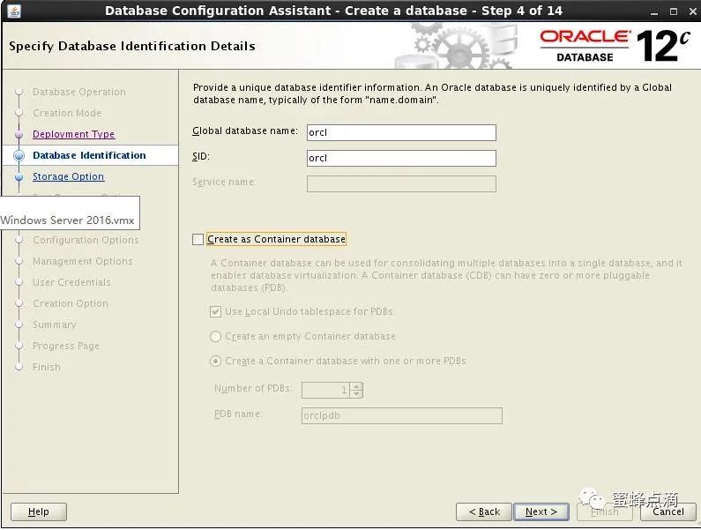Toggle Use Local Undo tablespace for PDBs
This screenshot has height=530, width=701.
click(x=215, y=311)
